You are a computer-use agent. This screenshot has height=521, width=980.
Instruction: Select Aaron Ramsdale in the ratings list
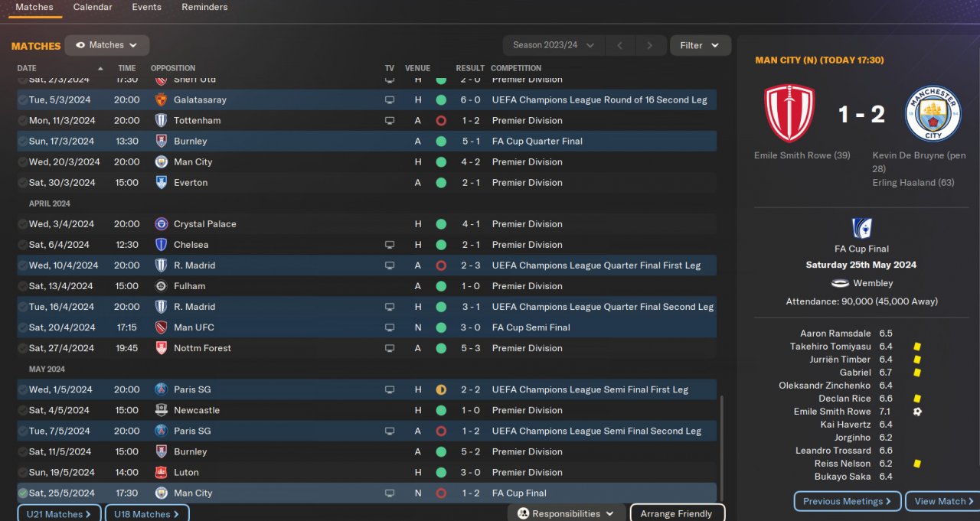point(835,334)
